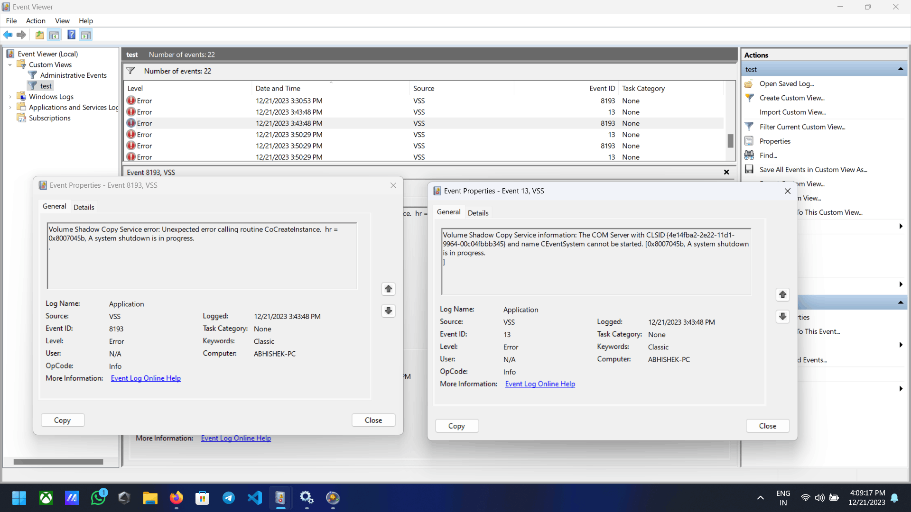
Task: Click the Find binoculars icon in Actions
Action: (749, 155)
